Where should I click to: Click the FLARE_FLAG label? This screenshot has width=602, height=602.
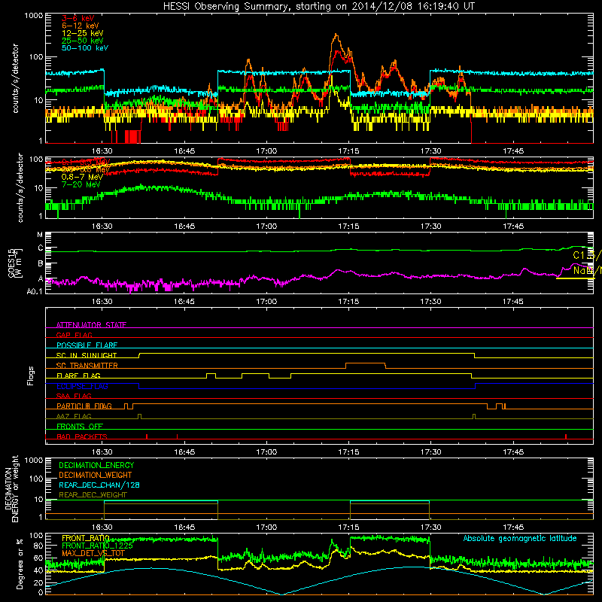coord(78,375)
